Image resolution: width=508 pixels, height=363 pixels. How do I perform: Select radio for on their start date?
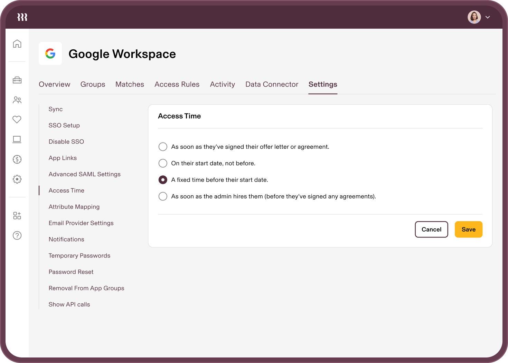tap(163, 163)
